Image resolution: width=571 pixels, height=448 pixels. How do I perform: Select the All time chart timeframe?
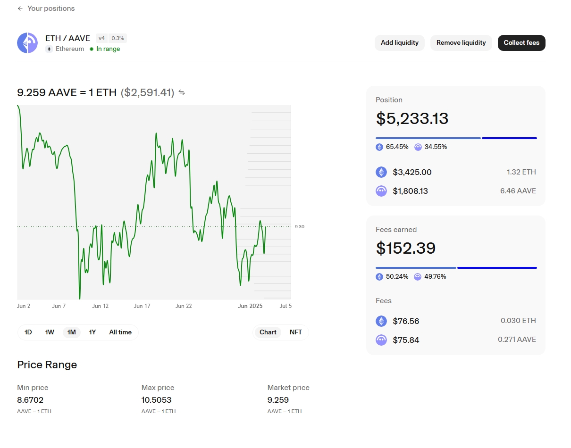(120, 332)
